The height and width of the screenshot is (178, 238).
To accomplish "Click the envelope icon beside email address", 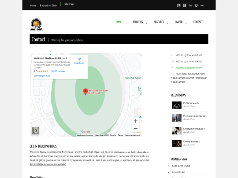I will [x=173, y=67].
